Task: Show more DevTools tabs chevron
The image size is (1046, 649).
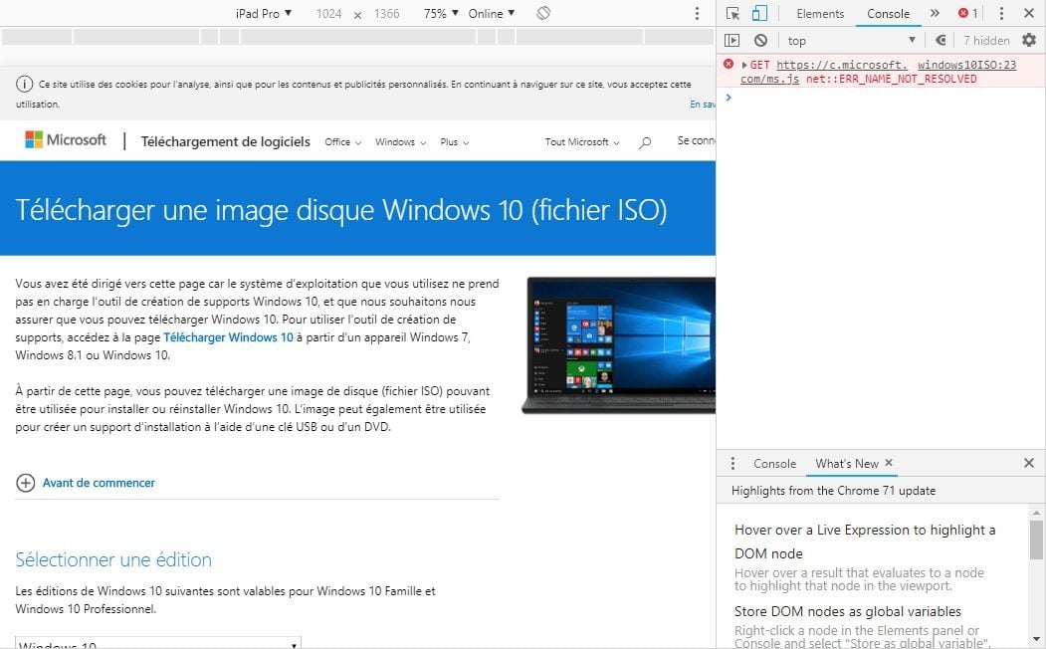Action: click(x=934, y=13)
